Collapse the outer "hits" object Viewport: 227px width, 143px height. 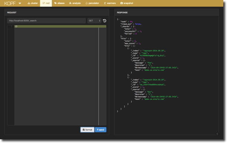click(131, 39)
